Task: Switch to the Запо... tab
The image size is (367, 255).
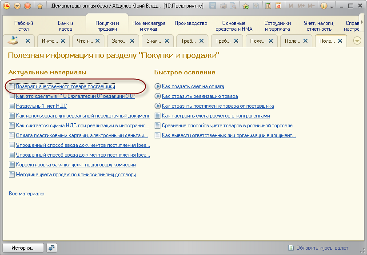Action: [119, 41]
